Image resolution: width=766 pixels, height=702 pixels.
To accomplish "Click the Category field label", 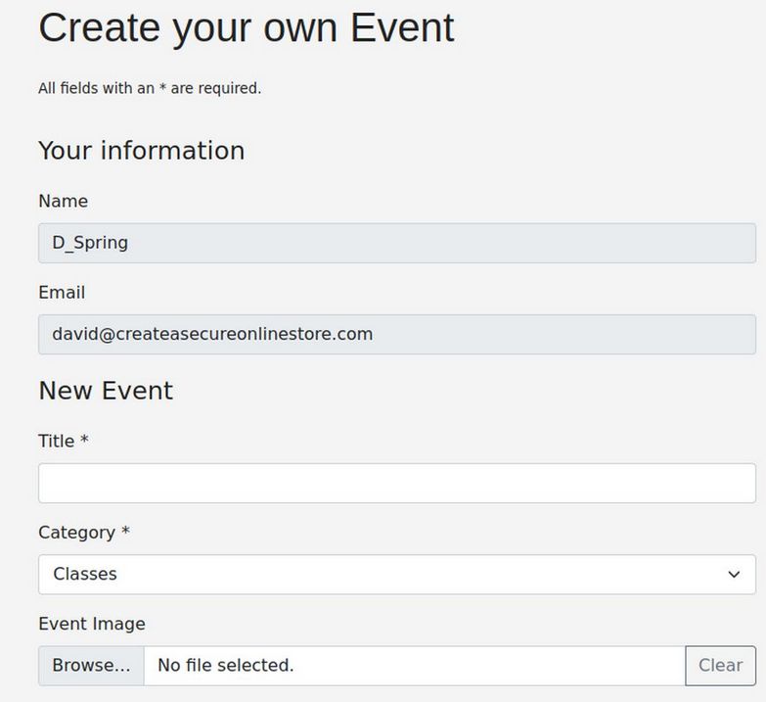I will pyautogui.click(x=76, y=533).
